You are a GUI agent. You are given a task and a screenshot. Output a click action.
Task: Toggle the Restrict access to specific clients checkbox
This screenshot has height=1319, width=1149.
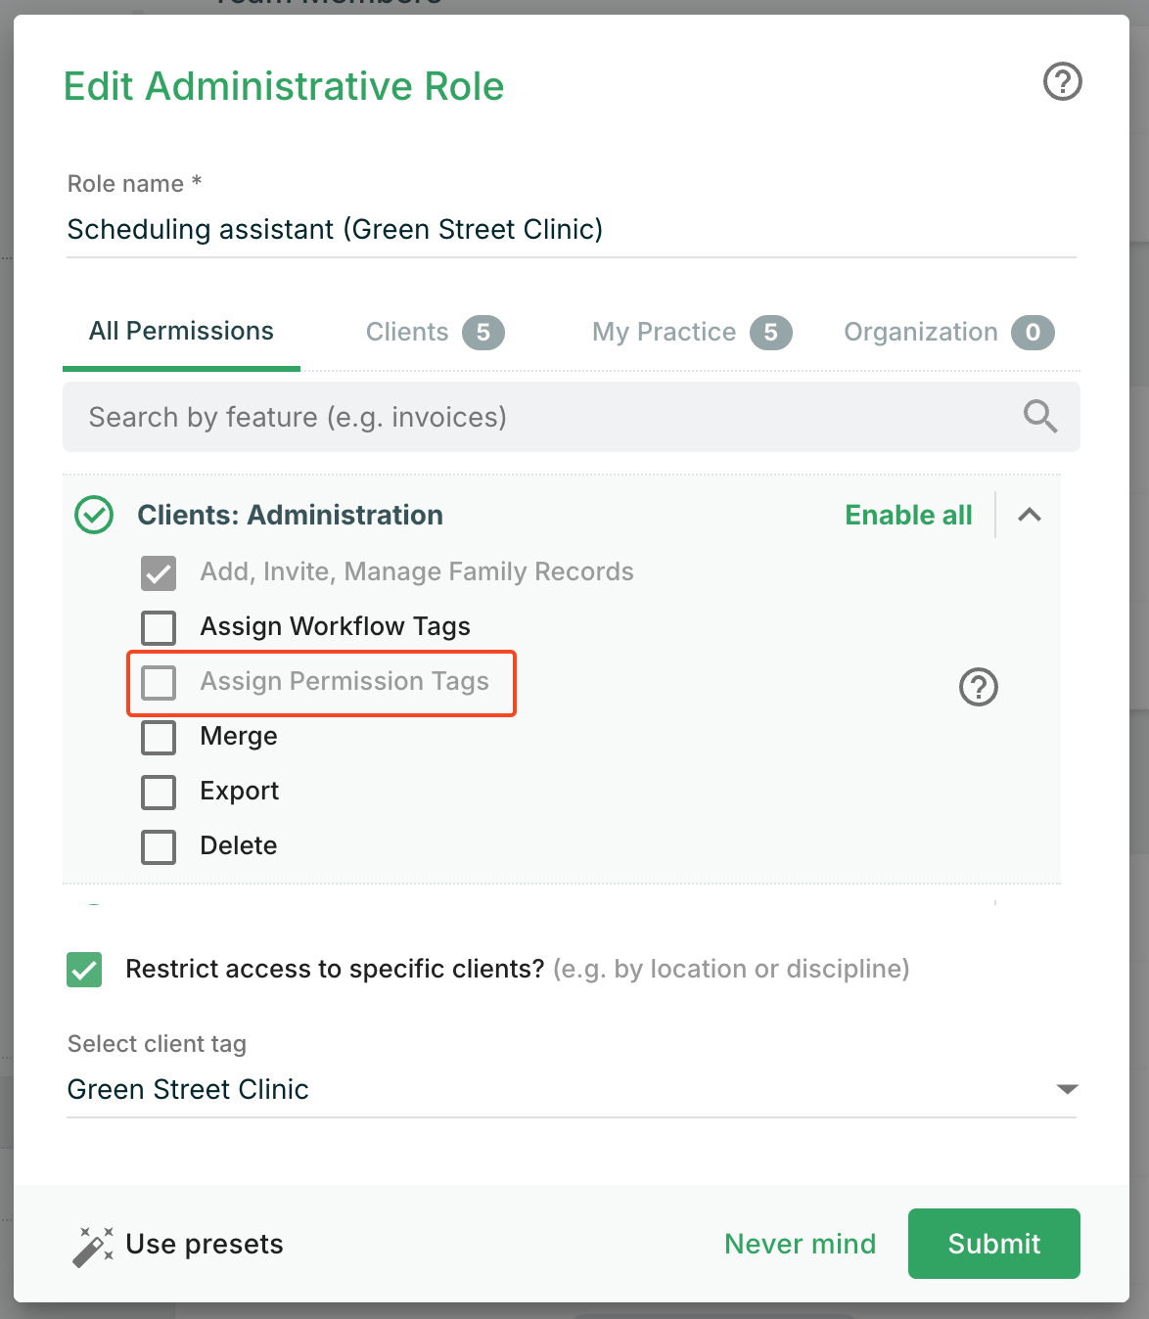pos(84,970)
